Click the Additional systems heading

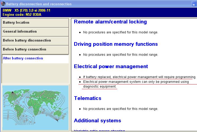coord(97,121)
